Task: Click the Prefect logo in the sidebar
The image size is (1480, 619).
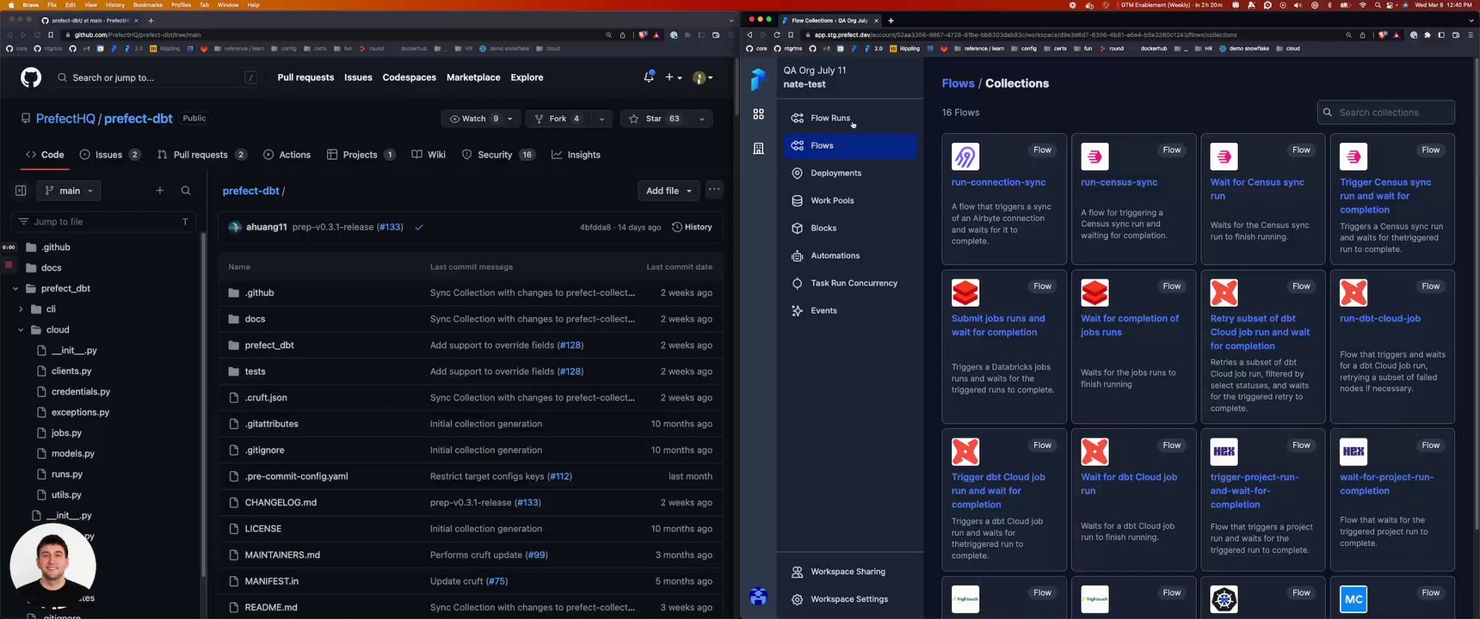Action: pos(758,80)
